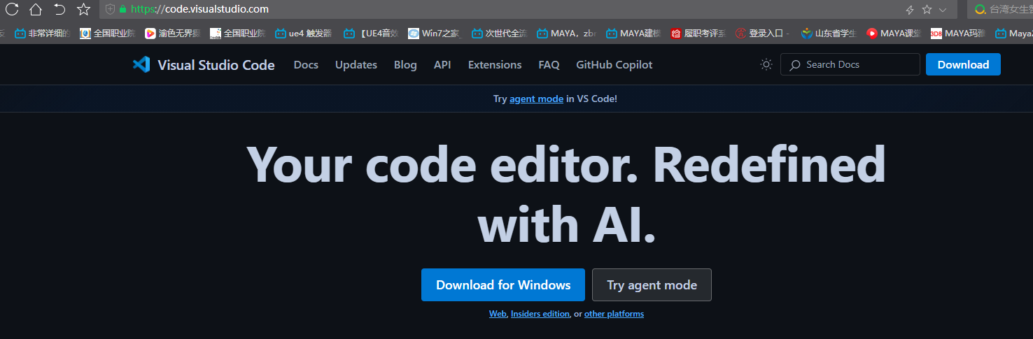Open the MAYA，zbr bookmark

[x=565, y=33]
